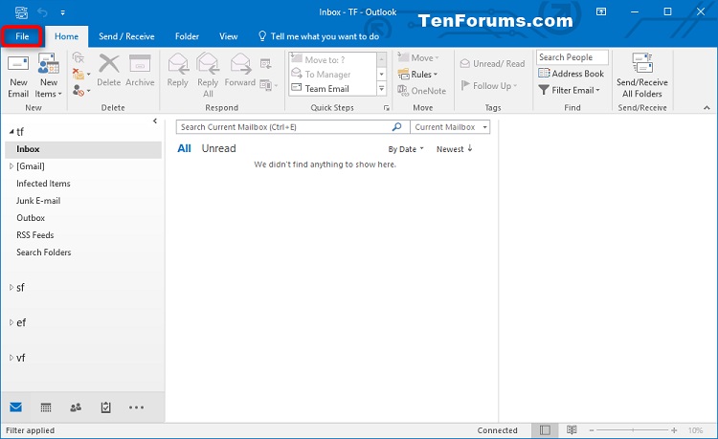Image resolution: width=718 pixels, height=439 pixels.
Task: Click Send/Receive All Folders
Action: (642, 76)
